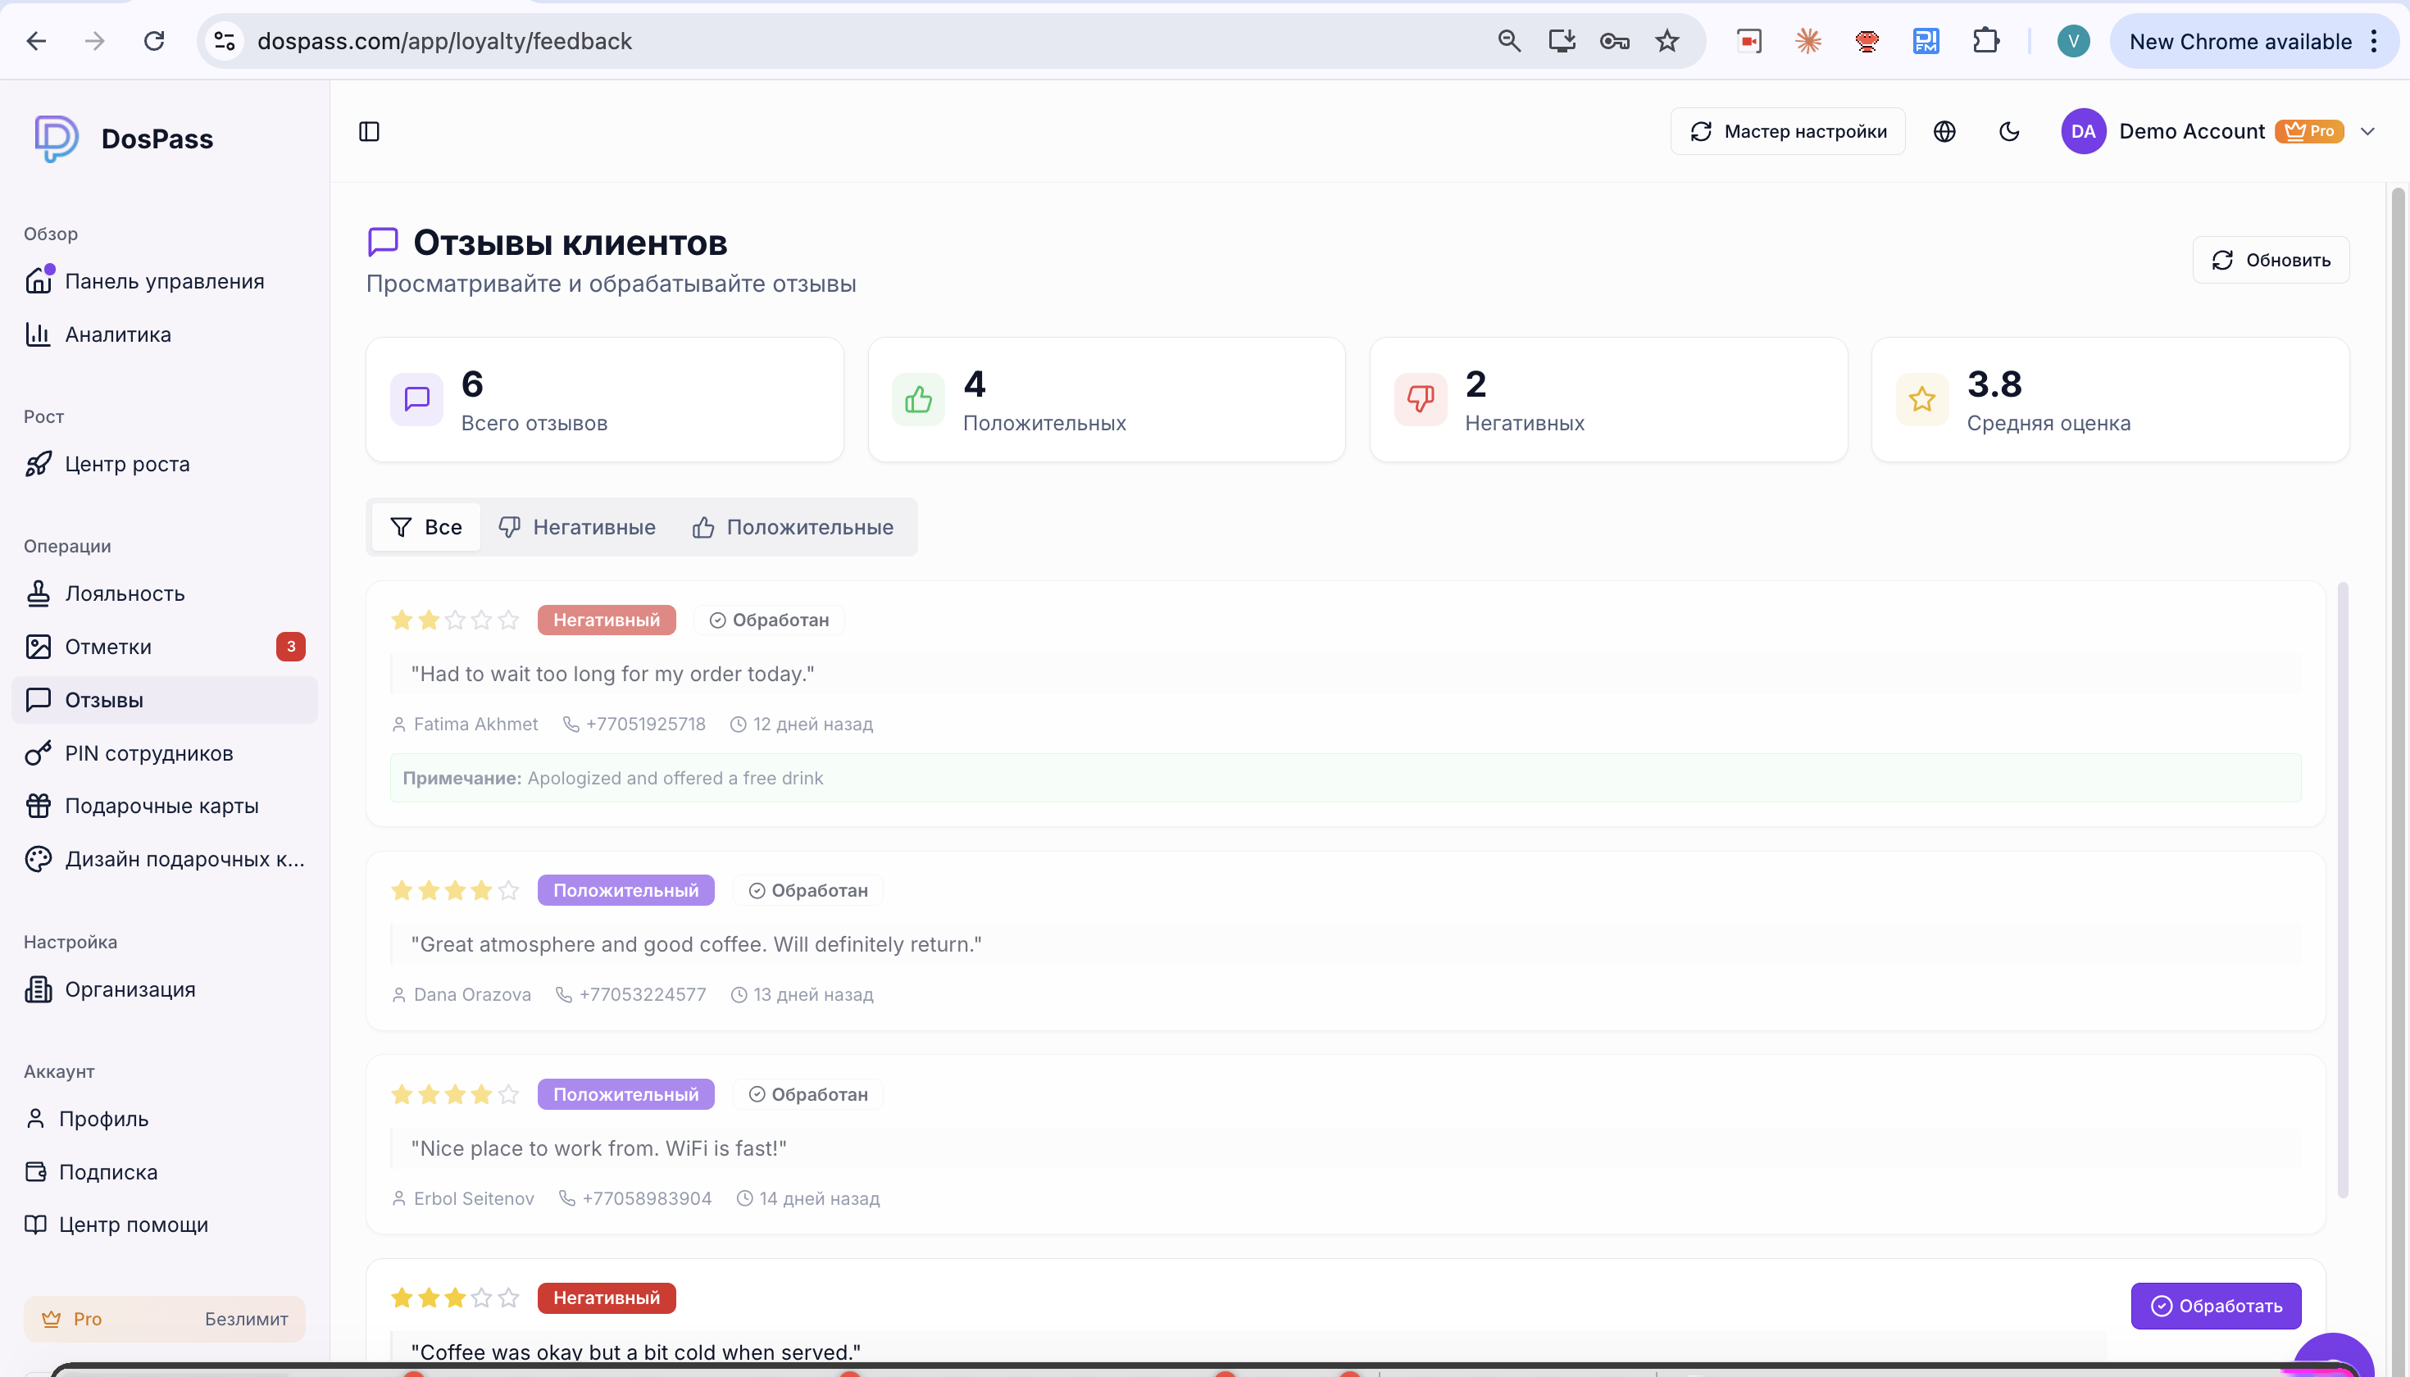The width and height of the screenshot is (2410, 1377).
Task: Open Подарочные карты gift item
Action: [161, 807]
